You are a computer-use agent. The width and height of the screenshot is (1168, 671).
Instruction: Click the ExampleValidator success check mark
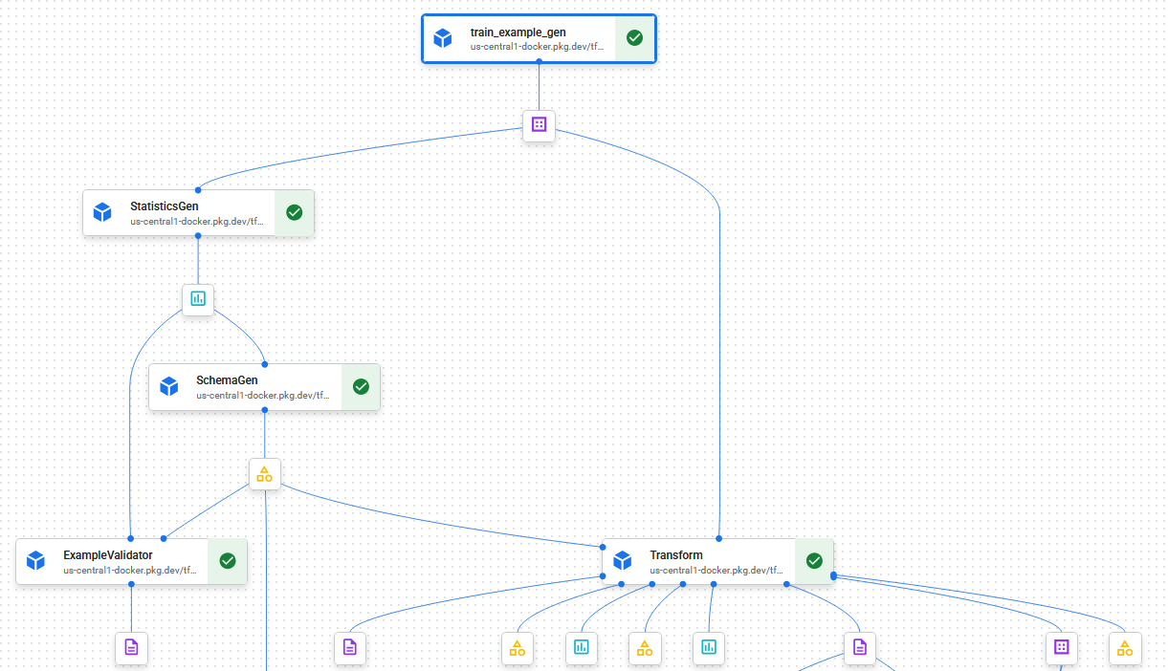[228, 560]
